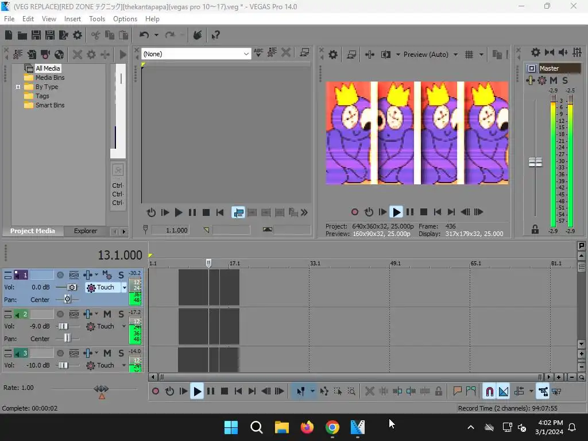Viewport: 588px width, 441px height.
Task: Arm track 2 for recording
Action: pos(60,314)
